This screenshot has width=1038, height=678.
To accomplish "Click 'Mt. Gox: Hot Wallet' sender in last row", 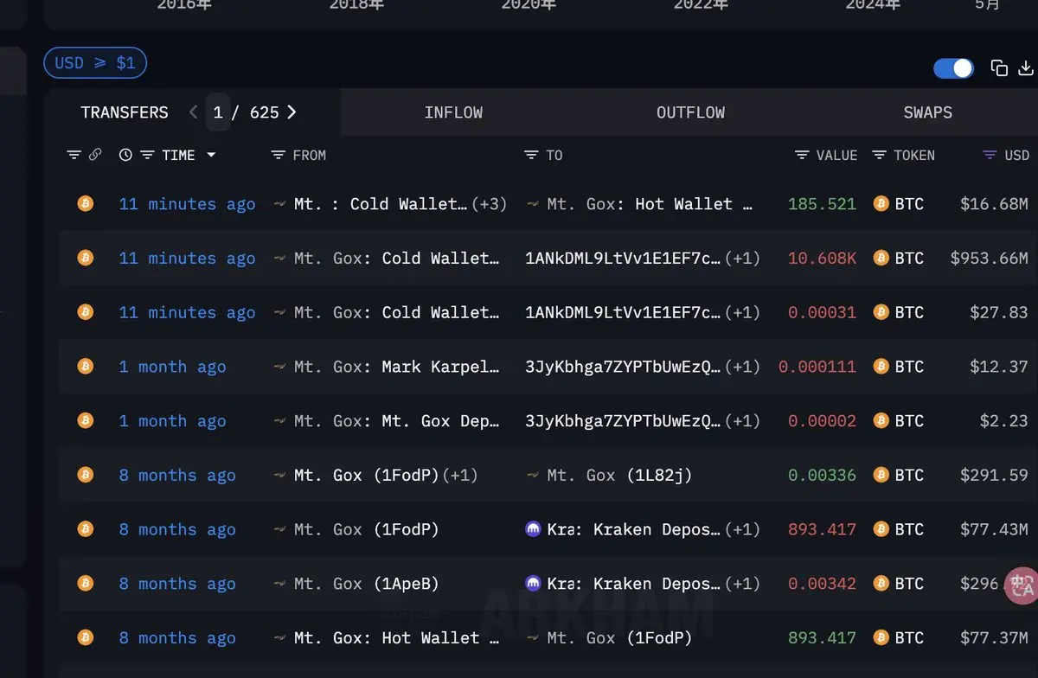I will [396, 637].
